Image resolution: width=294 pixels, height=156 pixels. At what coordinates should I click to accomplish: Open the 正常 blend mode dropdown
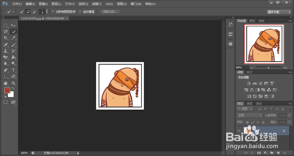click(x=249, y=116)
